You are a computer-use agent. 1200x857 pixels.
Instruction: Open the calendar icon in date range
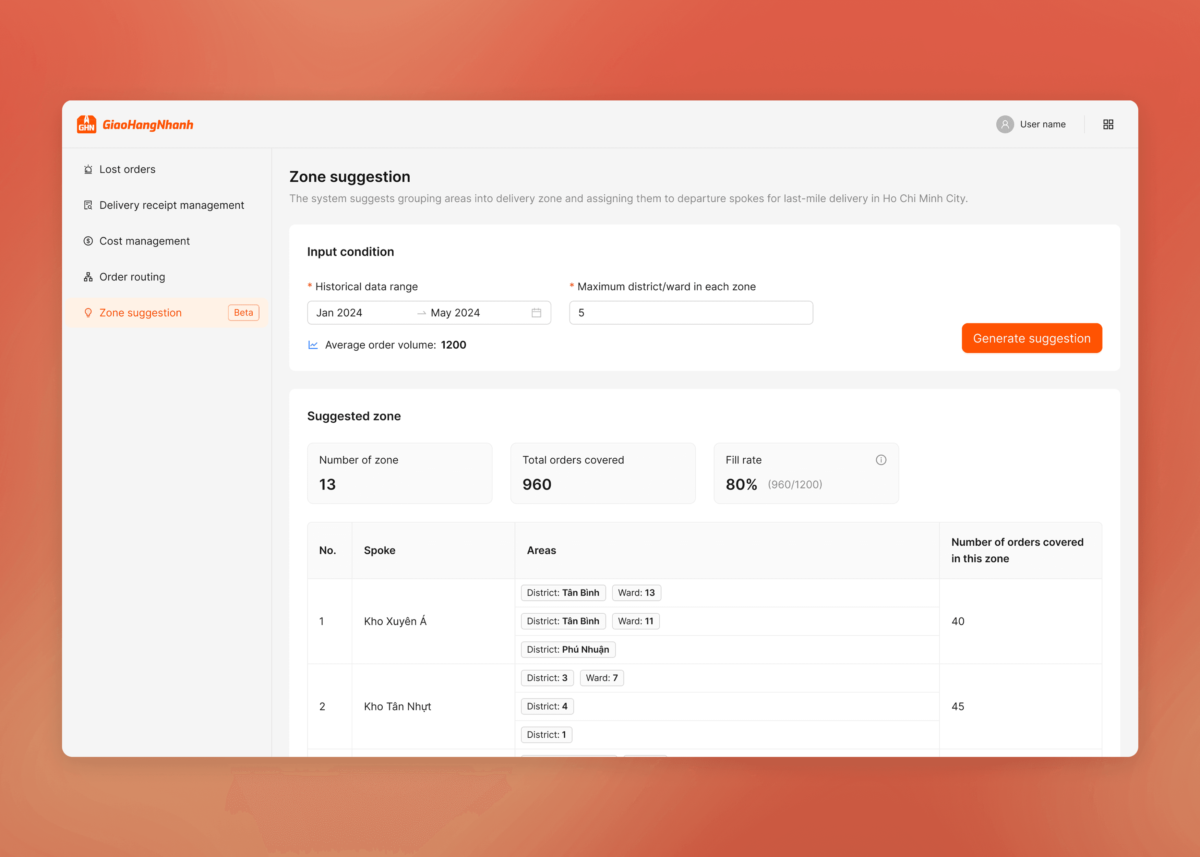point(536,313)
